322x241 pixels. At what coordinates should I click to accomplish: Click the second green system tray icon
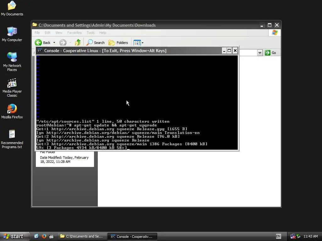pyautogui.click(x=298, y=237)
